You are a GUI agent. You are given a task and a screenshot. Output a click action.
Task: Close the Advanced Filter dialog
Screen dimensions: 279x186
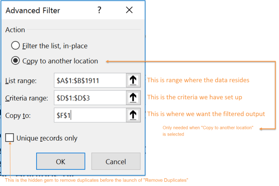click(129, 10)
